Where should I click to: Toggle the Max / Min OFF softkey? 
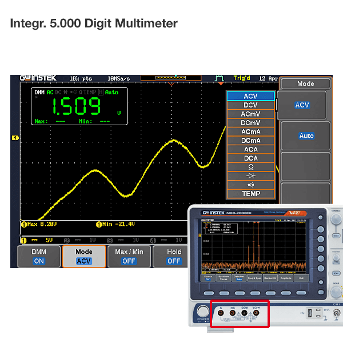(x=129, y=256)
